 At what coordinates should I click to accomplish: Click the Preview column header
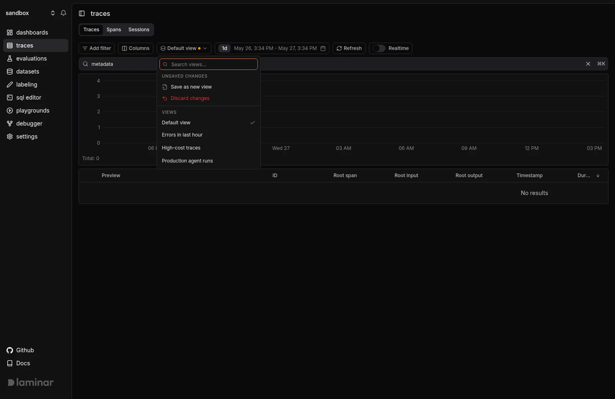(111, 176)
